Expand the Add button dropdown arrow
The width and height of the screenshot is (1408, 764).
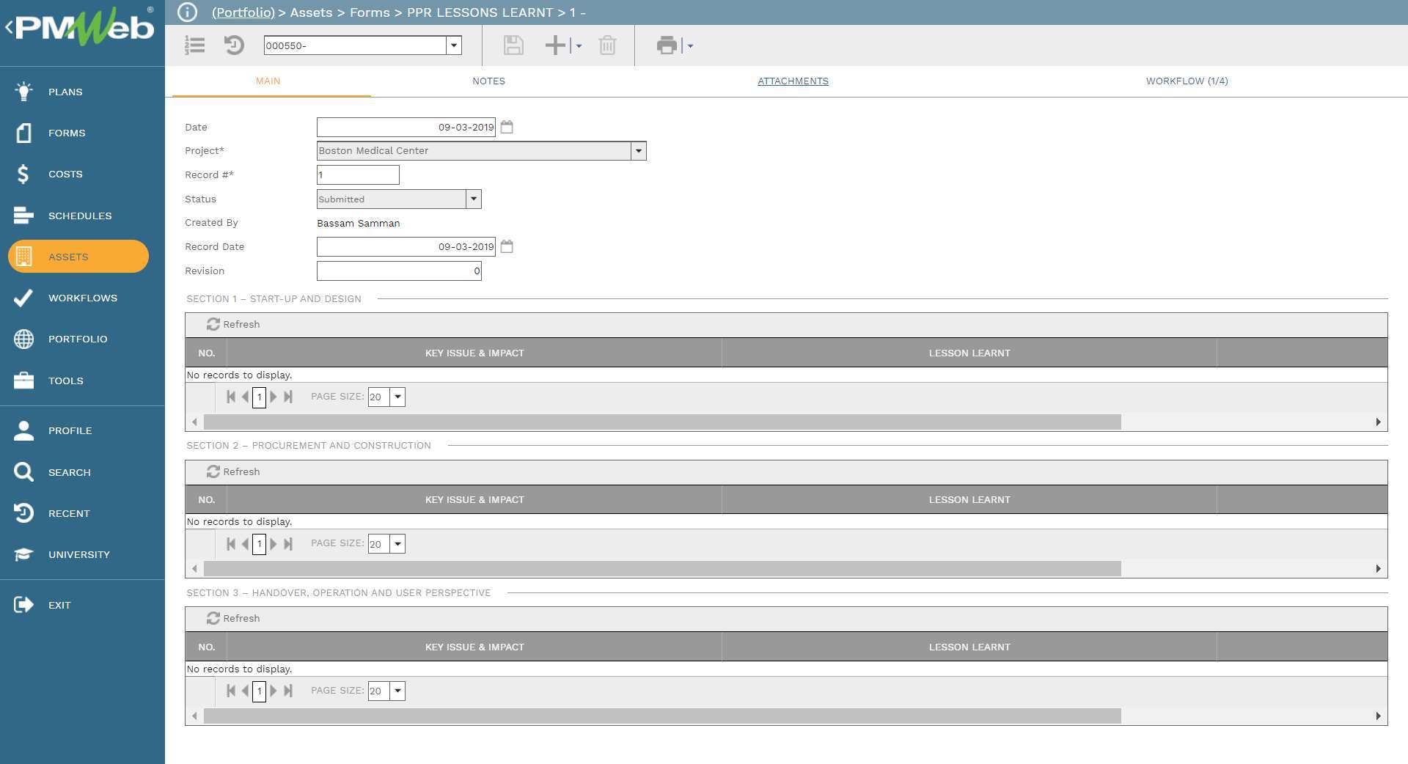[579, 45]
